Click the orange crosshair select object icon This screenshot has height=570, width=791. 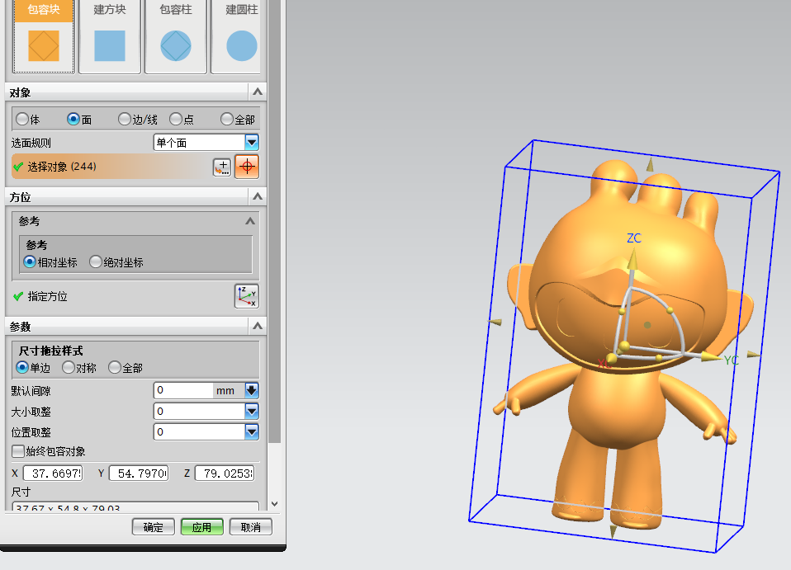[x=247, y=167]
